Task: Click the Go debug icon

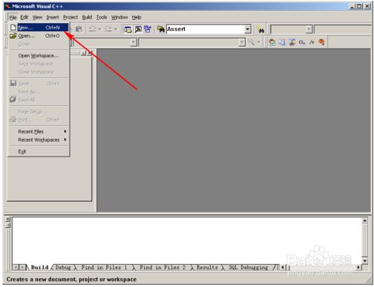Action: point(312,42)
